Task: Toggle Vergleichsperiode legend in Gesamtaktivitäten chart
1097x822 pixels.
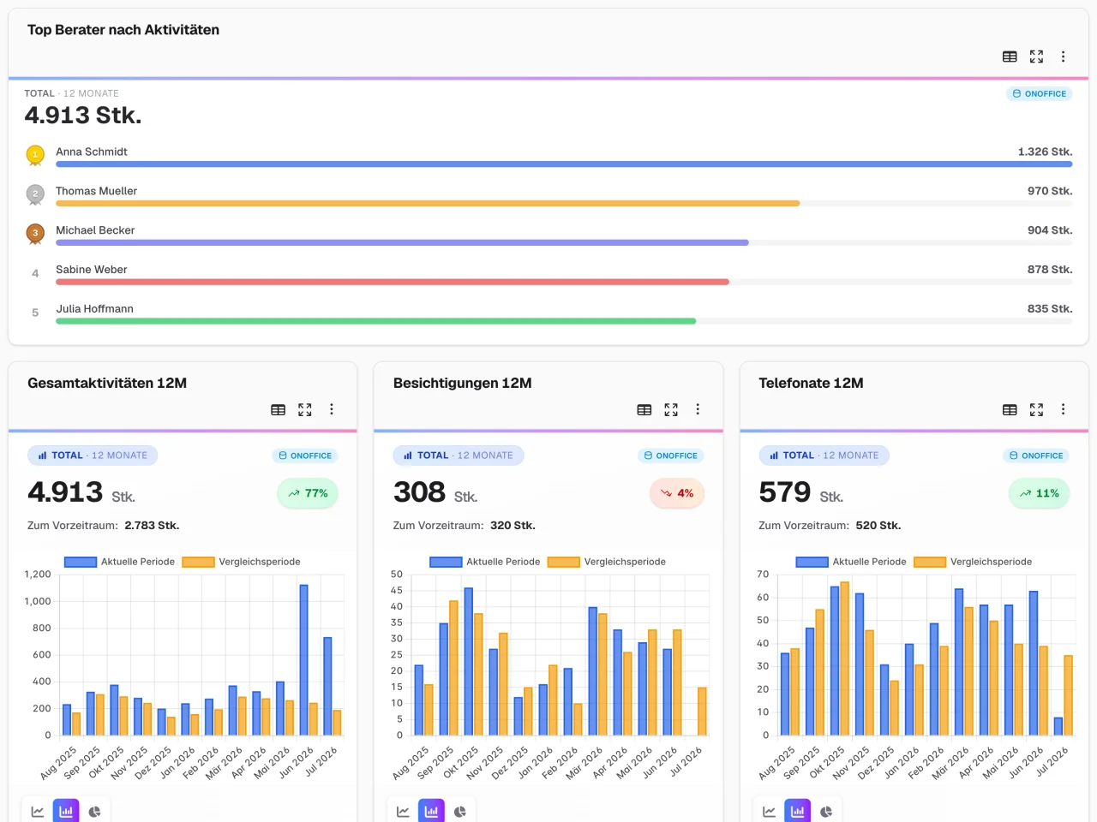Action: click(x=241, y=562)
